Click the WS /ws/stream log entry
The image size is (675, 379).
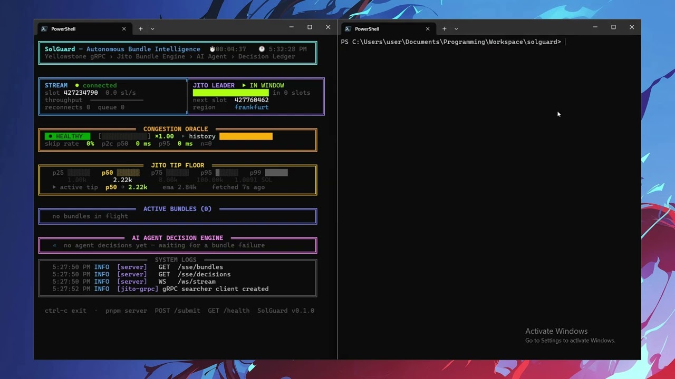pos(187,282)
